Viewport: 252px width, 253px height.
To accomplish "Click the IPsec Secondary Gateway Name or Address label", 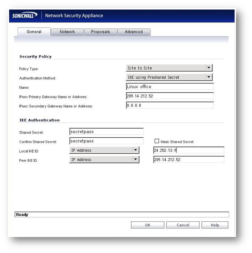I will tap(56, 106).
